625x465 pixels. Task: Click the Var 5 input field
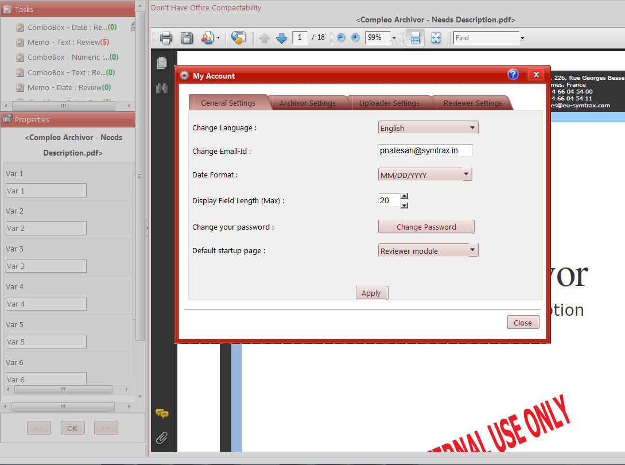(46, 342)
